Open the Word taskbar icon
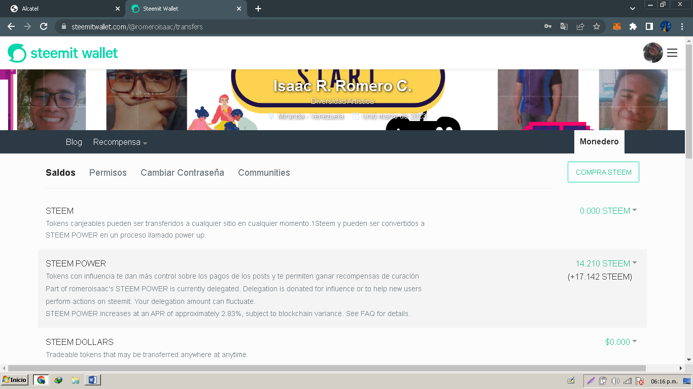 (93, 380)
